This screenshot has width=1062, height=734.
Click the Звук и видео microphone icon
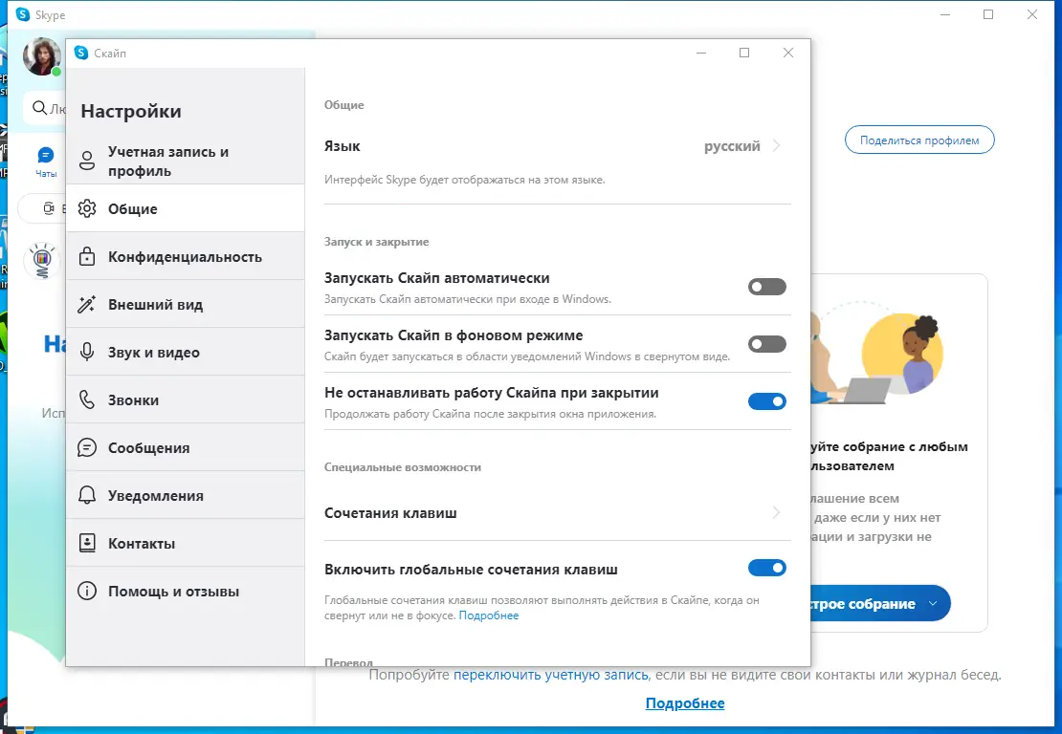[x=89, y=352]
